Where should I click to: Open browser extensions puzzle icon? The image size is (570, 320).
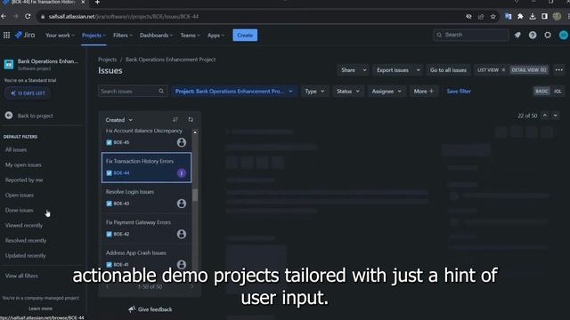click(x=520, y=16)
